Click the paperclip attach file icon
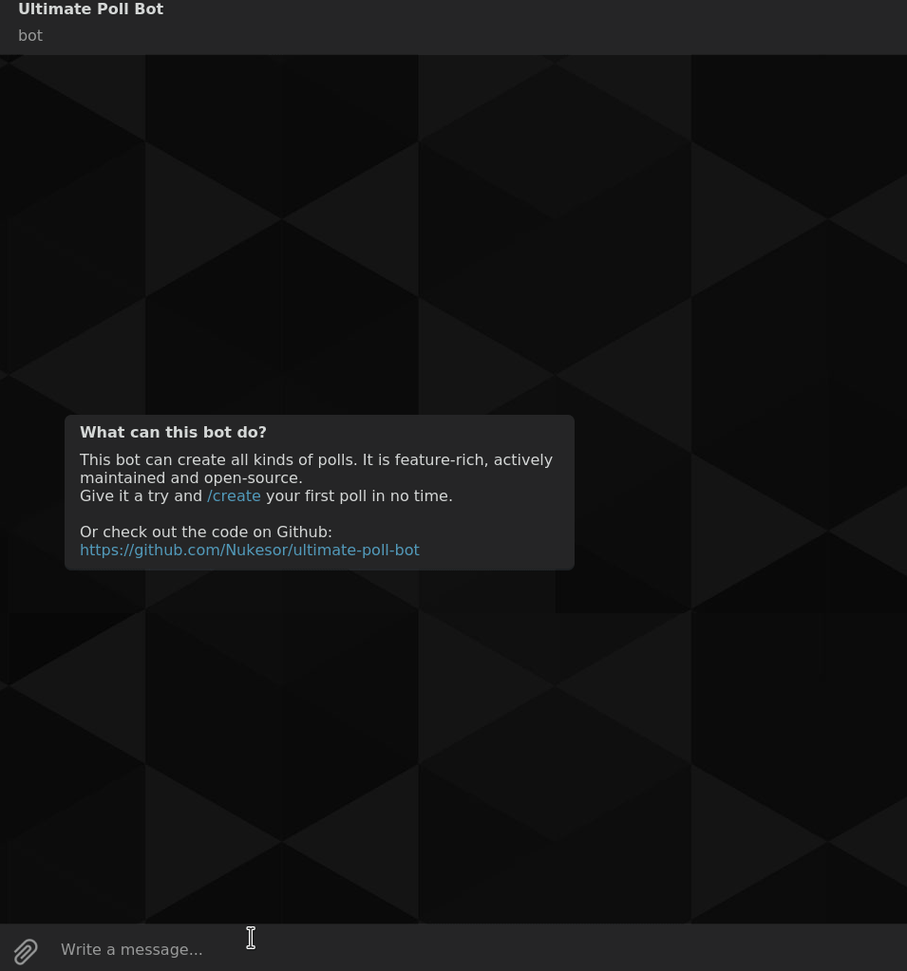Viewport: 907px width, 971px height. point(26,950)
